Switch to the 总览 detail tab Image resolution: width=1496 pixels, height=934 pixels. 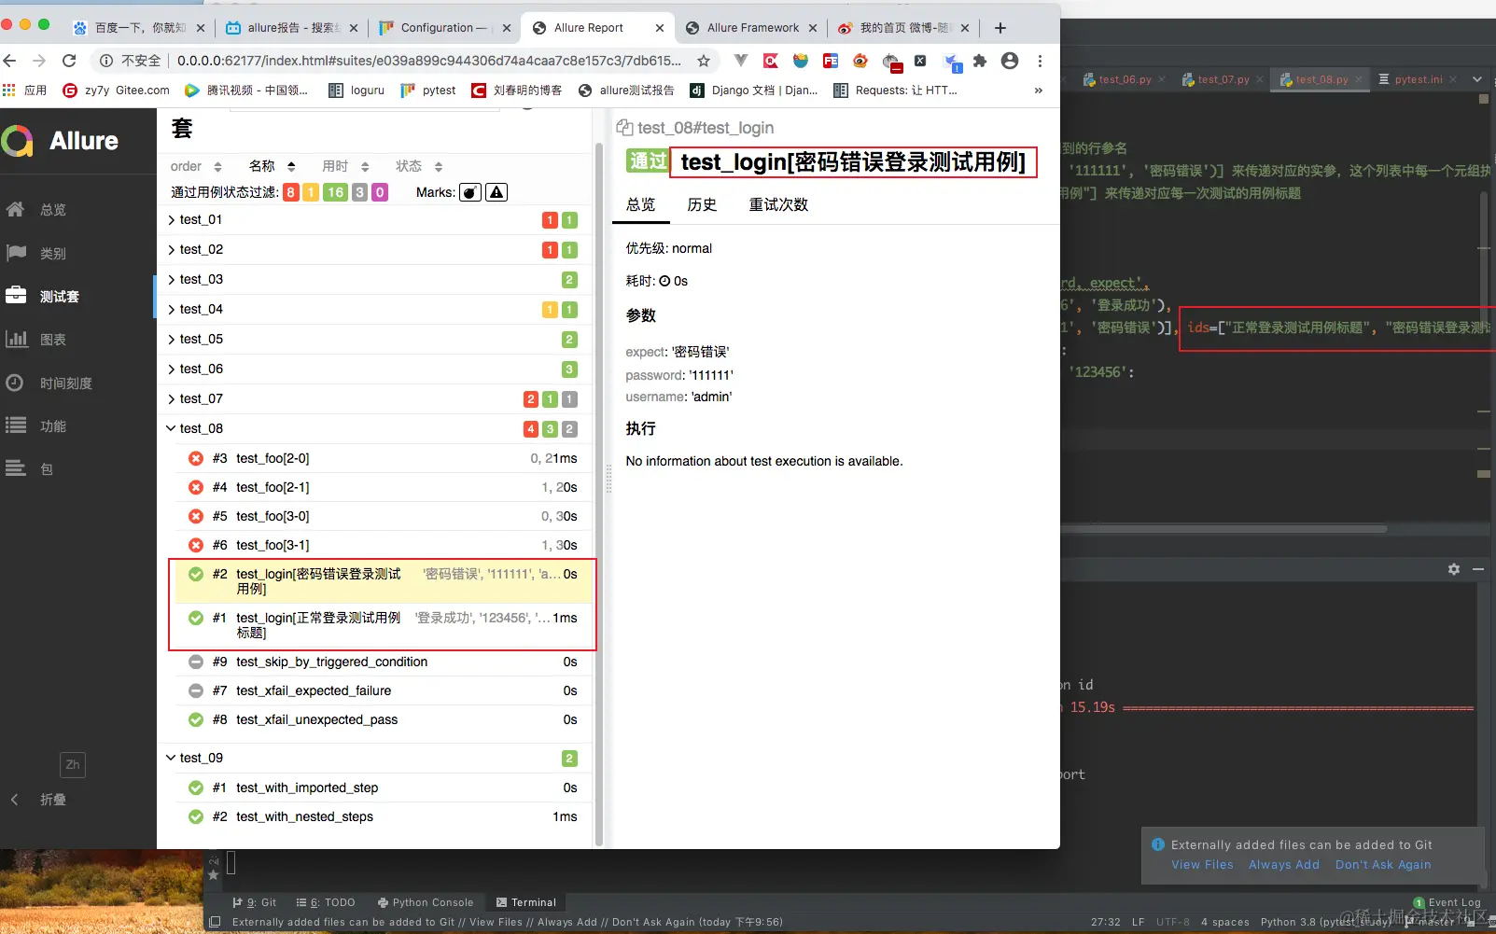click(x=641, y=205)
